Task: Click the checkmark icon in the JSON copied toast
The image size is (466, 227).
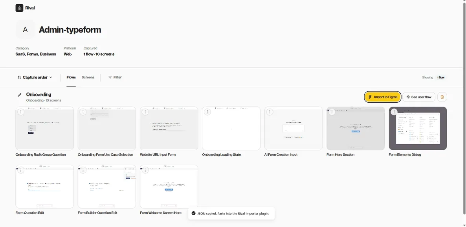Action: (193, 213)
